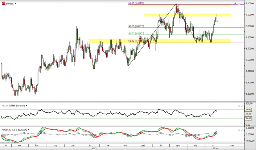Click the 'maj' month on time axis
The height and width of the screenshot is (150, 256).
(x=55, y=145)
